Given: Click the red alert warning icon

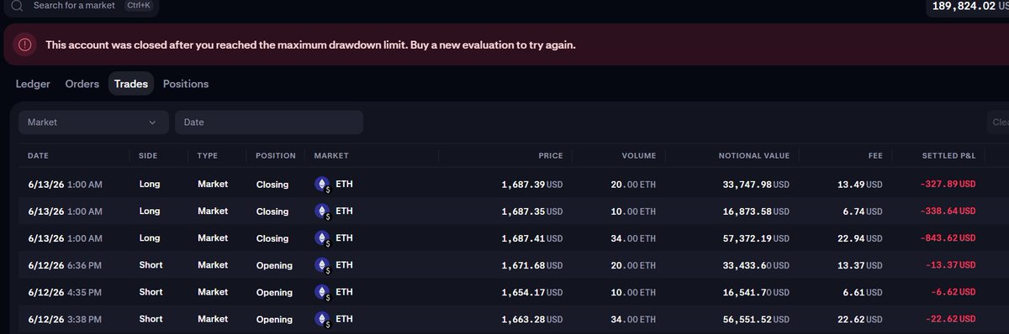Looking at the screenshot, I should 26,44.
